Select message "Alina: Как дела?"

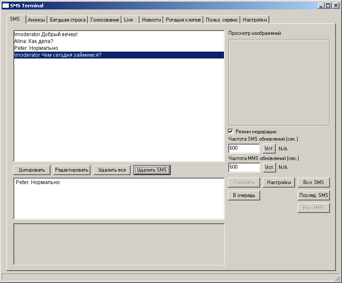[x=119, y=41]
